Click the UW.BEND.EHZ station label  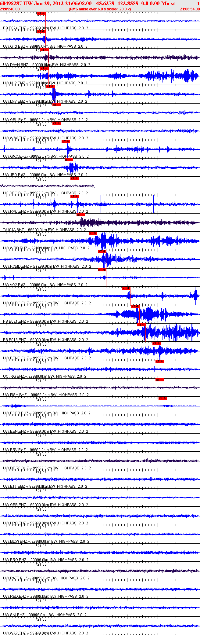tap(16, 358)
